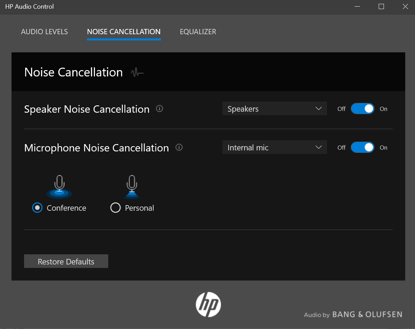Select the Personal radio button
Screen dimensions: 415x329
tap(116, 208)
